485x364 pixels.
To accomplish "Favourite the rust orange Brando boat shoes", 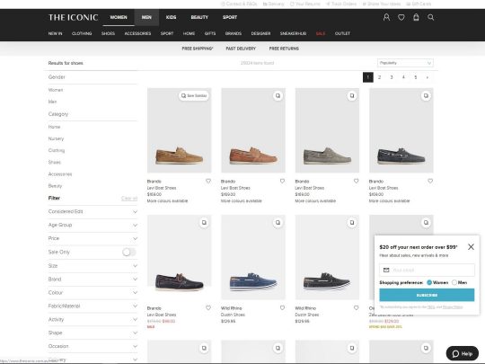I will coord(282,181).
